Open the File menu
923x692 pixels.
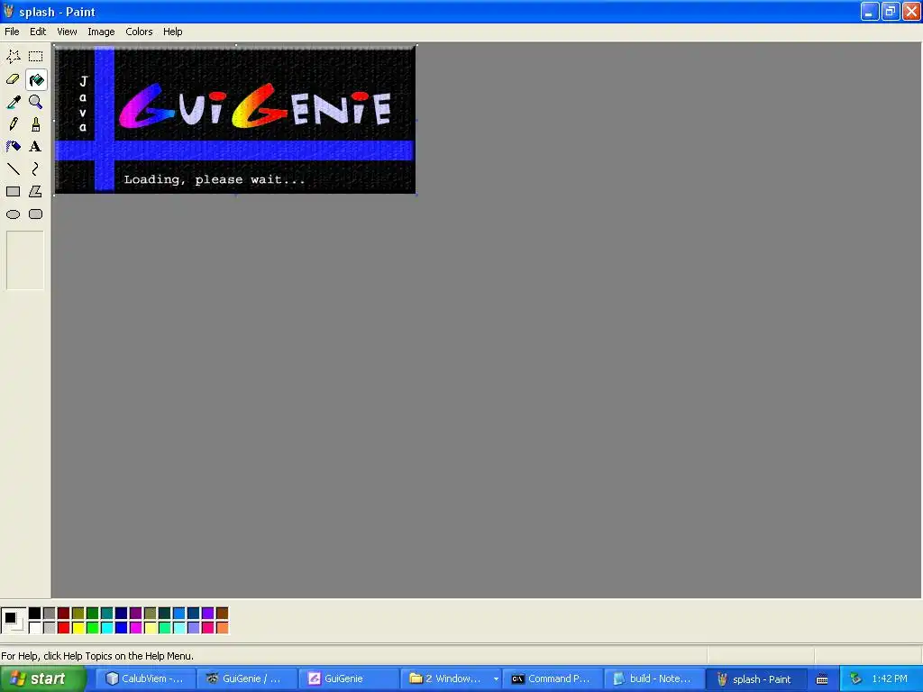point(12,32)
